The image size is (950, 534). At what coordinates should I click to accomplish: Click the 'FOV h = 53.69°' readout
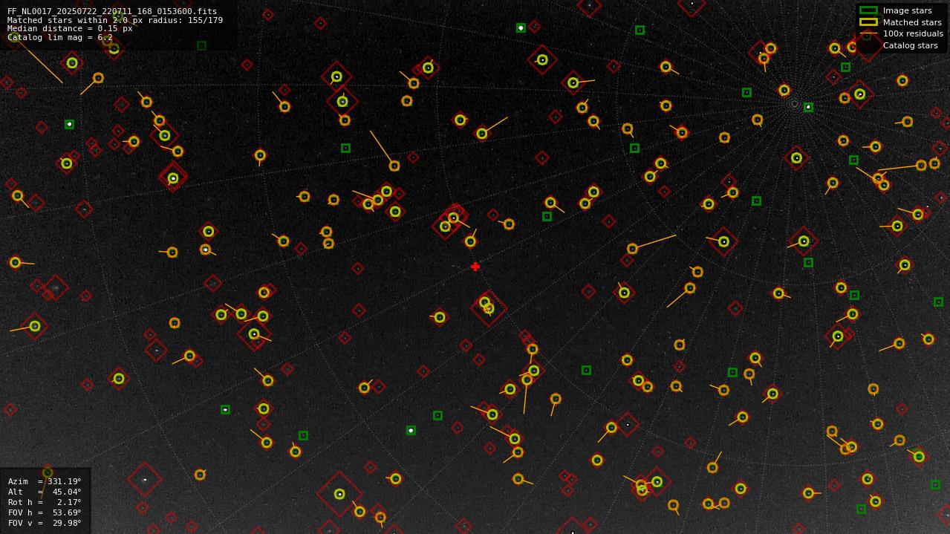tap(45, 512)
